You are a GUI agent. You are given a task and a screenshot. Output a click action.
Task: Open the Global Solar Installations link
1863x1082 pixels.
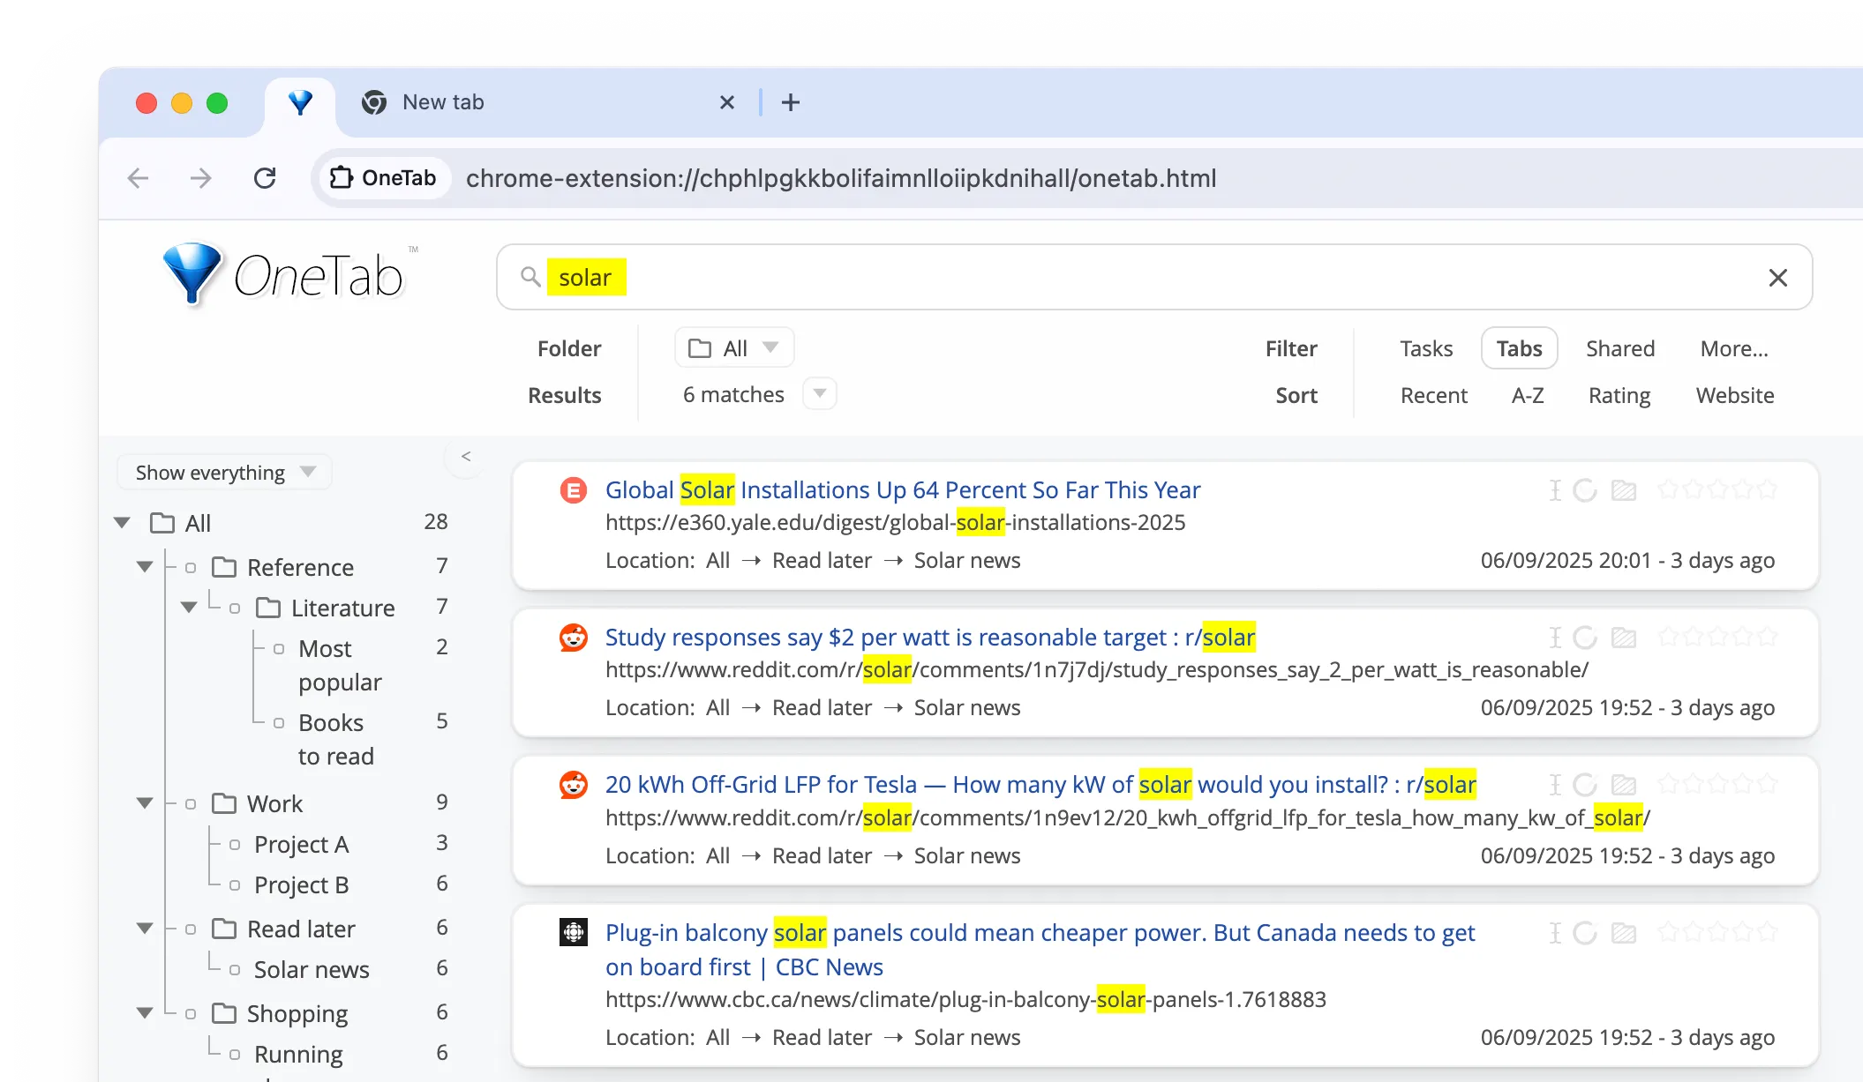pyautogui.click(x=902, y=489)
